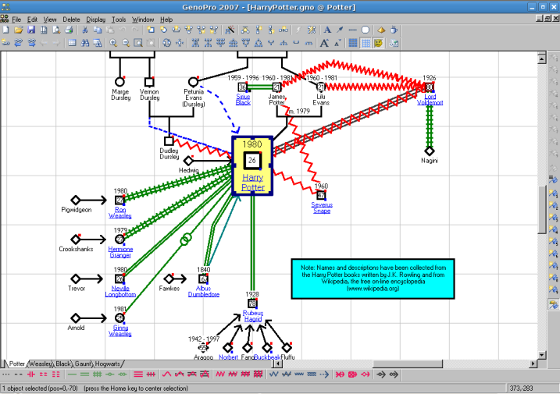
Task: Open the Hermione Granger link
Action: click(120, 252)
